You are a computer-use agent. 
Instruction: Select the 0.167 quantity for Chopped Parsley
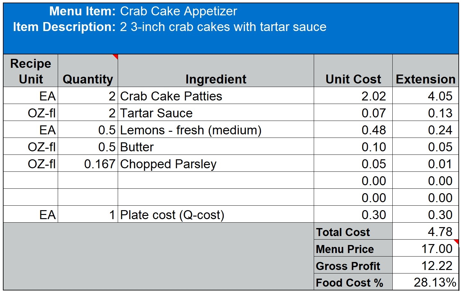point(99,164)
